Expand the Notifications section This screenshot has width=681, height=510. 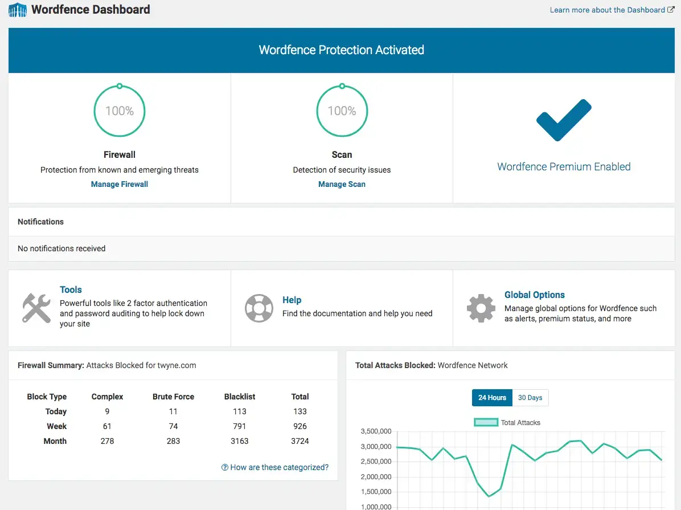40,222
